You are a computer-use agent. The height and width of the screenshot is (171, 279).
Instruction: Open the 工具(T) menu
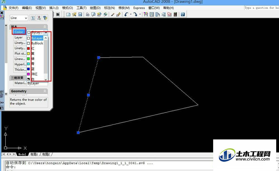pyautogui.click(x=81, y=8)
